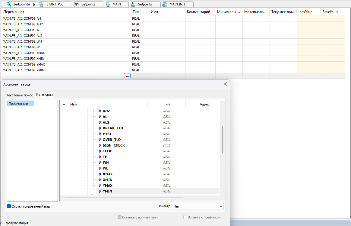Click the variable icon next to XMAX
The image size is (351, 226).
tap(100, 174)
